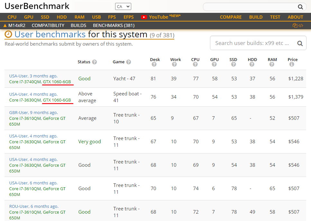Go to the COMPARE page

(x=231, y=17)
